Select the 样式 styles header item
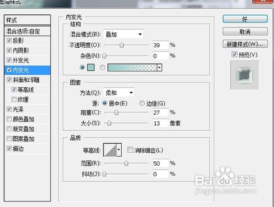The width and height of the screenshot is (274, 207). [x=27, y=20]
